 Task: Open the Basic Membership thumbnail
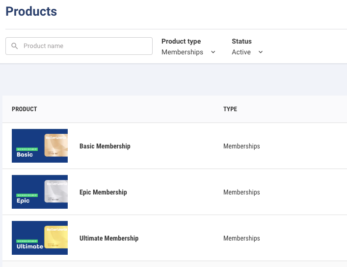[x=40, y=146]
